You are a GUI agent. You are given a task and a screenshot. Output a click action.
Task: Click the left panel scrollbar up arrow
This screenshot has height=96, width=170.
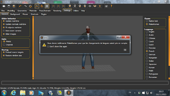tap(33, 17)
